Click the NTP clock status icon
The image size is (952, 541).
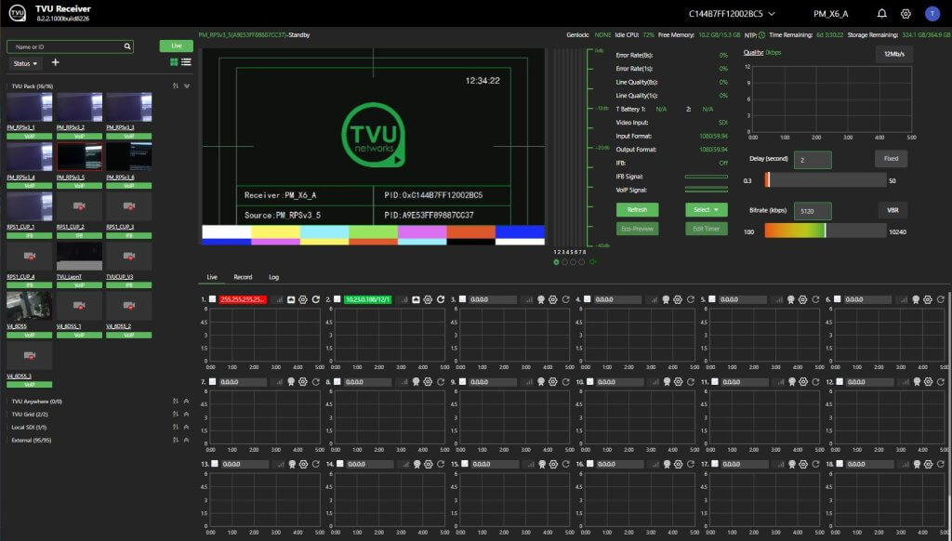click(x=762, y=35)
